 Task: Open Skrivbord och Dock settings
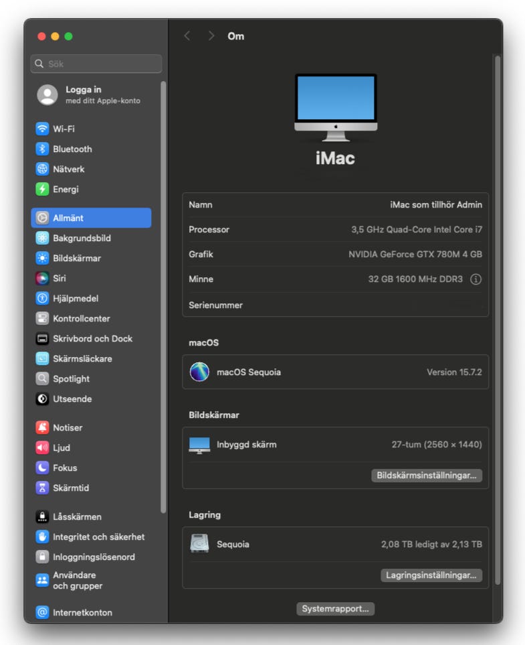92,338
